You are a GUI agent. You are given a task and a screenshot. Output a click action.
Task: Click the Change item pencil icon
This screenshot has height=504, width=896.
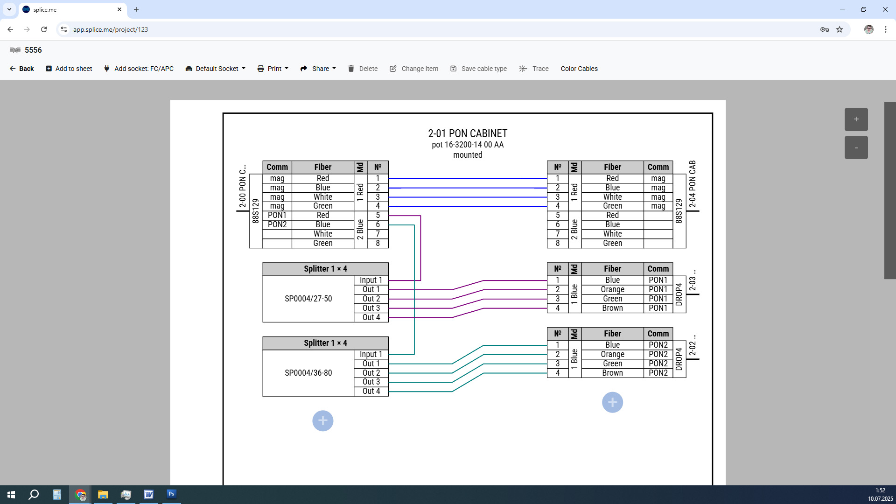click(393, 69)
